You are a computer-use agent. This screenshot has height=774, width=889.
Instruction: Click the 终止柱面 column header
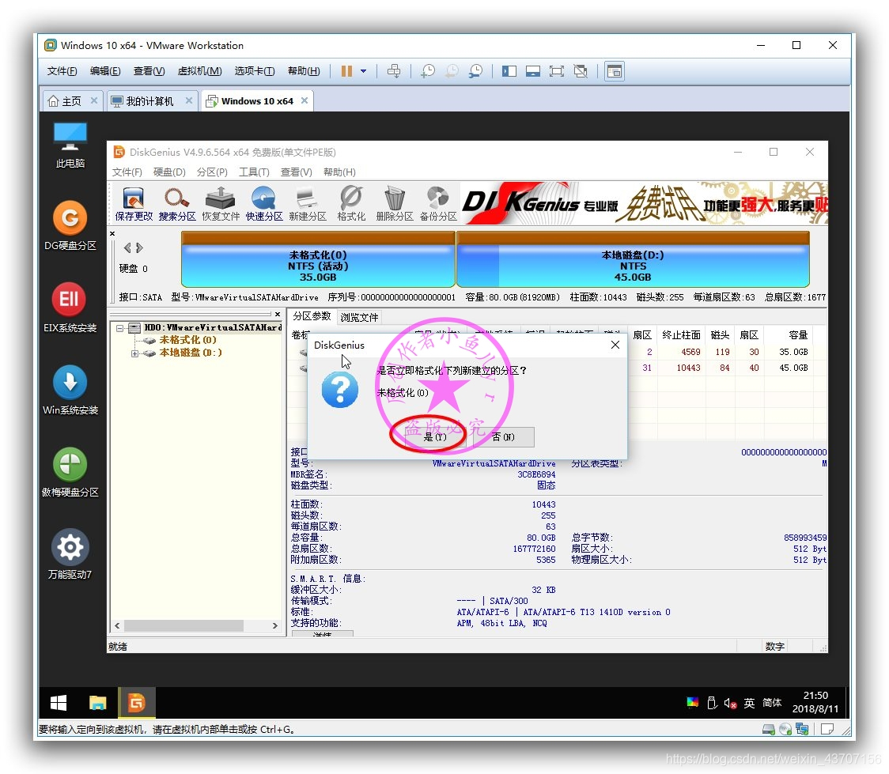click(682, 335)
